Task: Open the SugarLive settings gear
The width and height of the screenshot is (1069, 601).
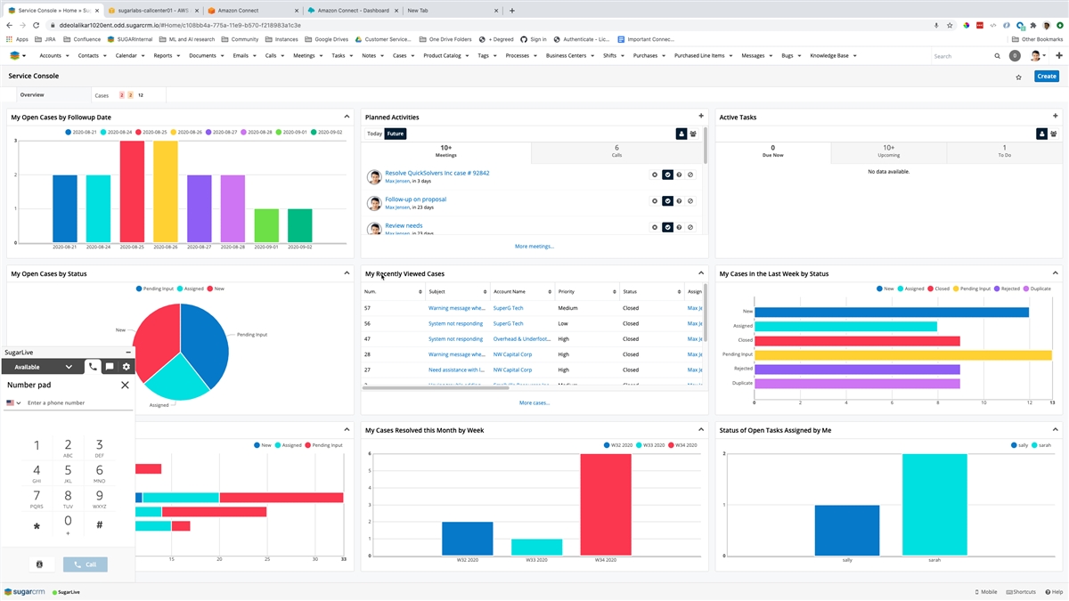Action: (126, 366)
